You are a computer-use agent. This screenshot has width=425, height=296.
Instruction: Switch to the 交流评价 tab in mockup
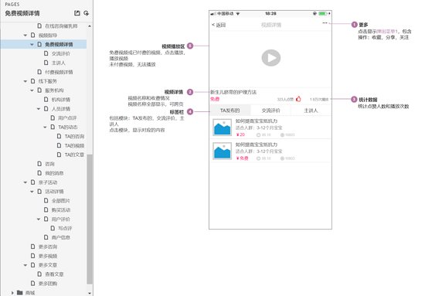pyautogui.click(x=270, y=111)
